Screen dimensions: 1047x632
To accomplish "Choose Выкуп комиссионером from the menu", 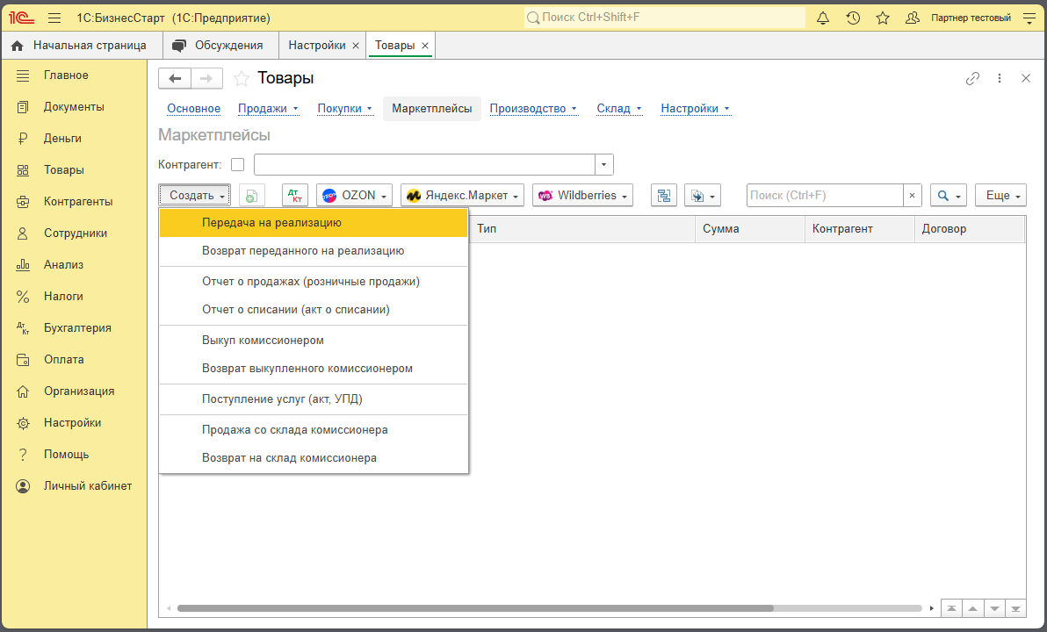I will coord(314,341).
